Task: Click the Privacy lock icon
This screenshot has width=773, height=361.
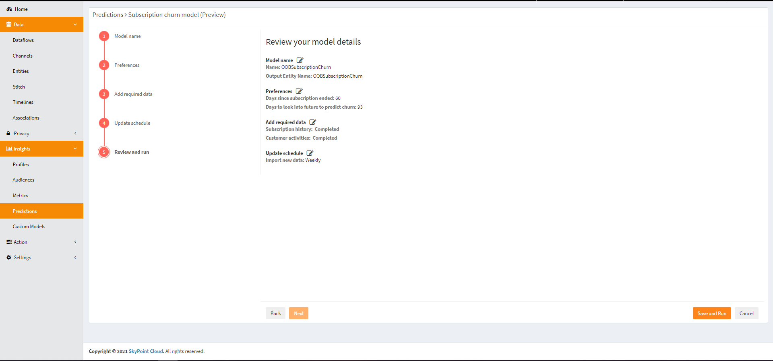Action: [x=8, y=134]
